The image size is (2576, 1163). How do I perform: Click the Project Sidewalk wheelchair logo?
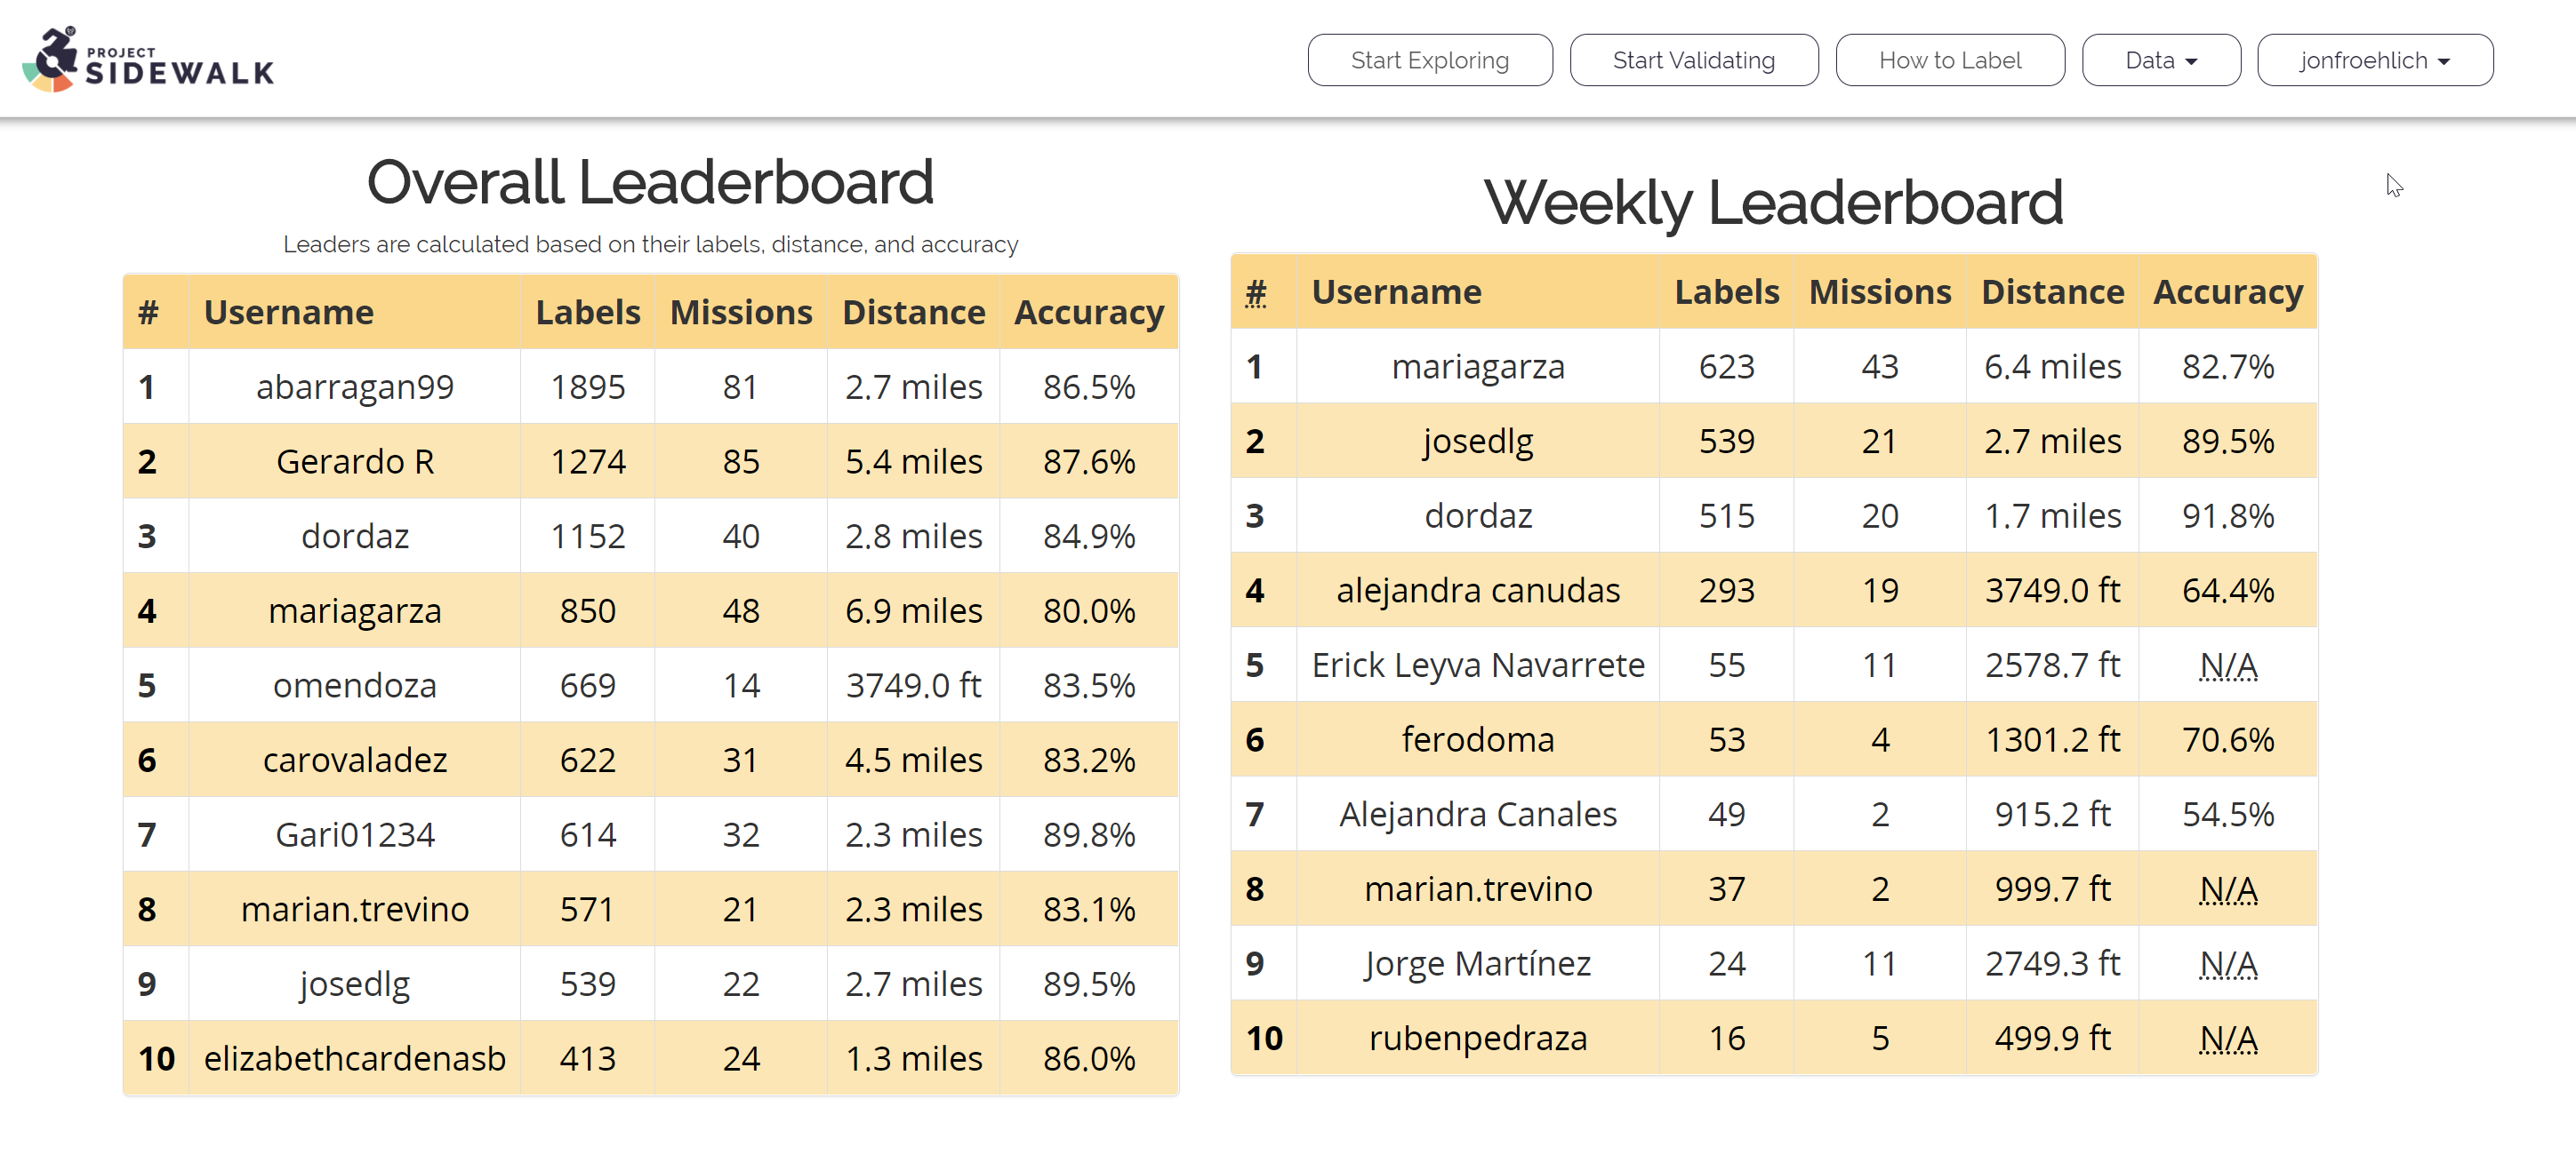48,60
